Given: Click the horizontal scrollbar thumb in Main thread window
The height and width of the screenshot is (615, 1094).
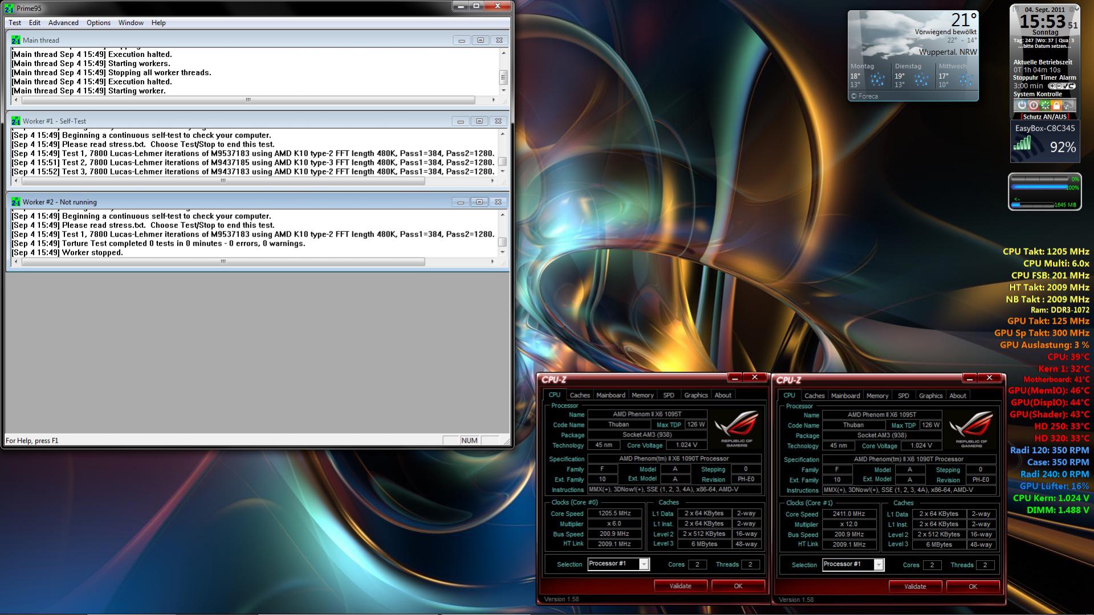Looking at the screenshot, I should click(x=248, y=100).
